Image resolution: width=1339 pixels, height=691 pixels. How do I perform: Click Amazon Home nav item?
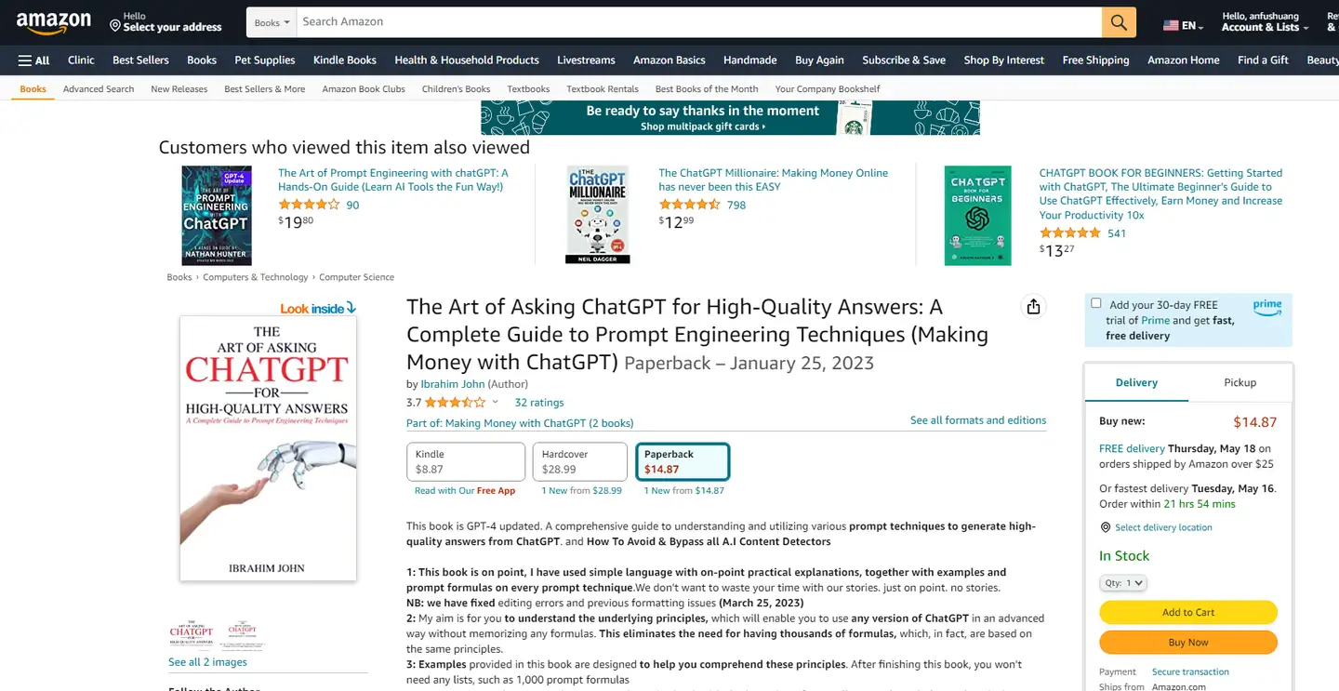[x=1183, y=60]
